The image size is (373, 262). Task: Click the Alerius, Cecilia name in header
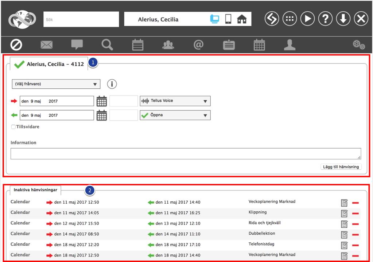(158, 19)
